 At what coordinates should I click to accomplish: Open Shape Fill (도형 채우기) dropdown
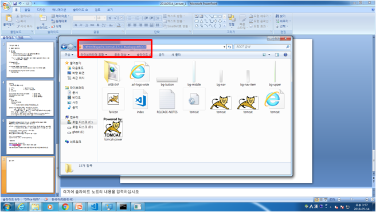click(260, 16)
